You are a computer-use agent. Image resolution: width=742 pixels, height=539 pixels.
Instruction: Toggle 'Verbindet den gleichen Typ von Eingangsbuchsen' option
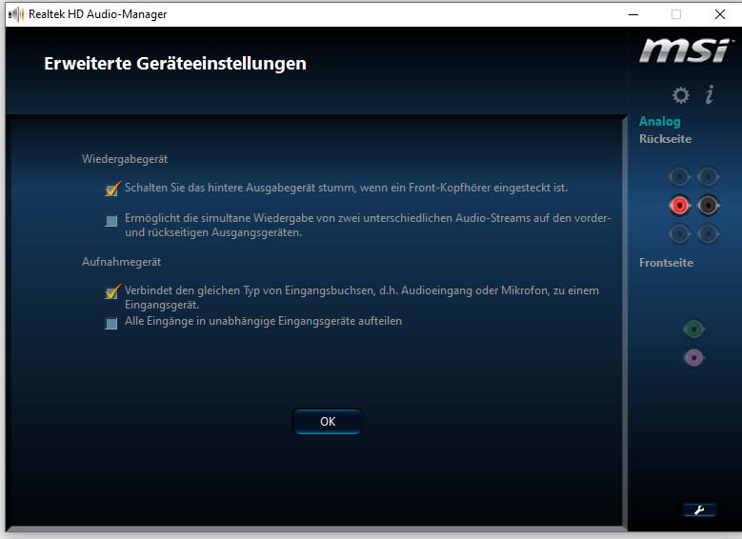click(112, 292)
